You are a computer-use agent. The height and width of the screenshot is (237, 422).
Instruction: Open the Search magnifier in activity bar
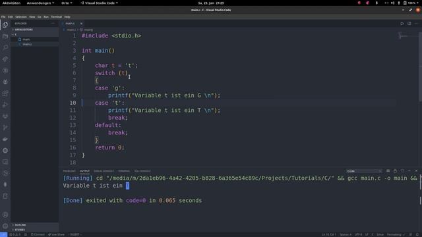click(x=5, y=47)
